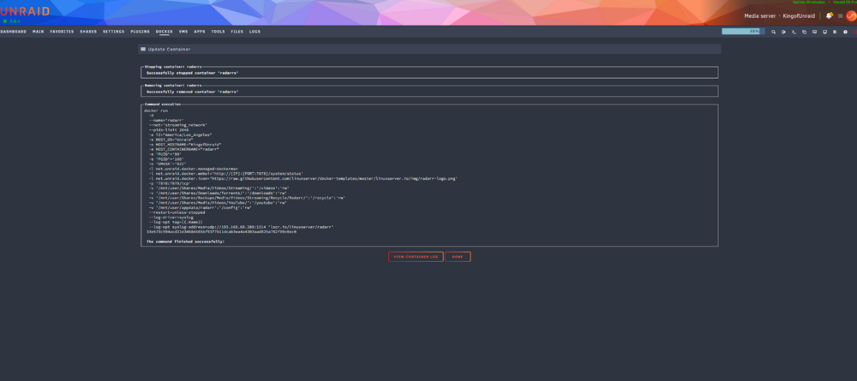
Task: Click the container hash ID line
Action: 221,231
